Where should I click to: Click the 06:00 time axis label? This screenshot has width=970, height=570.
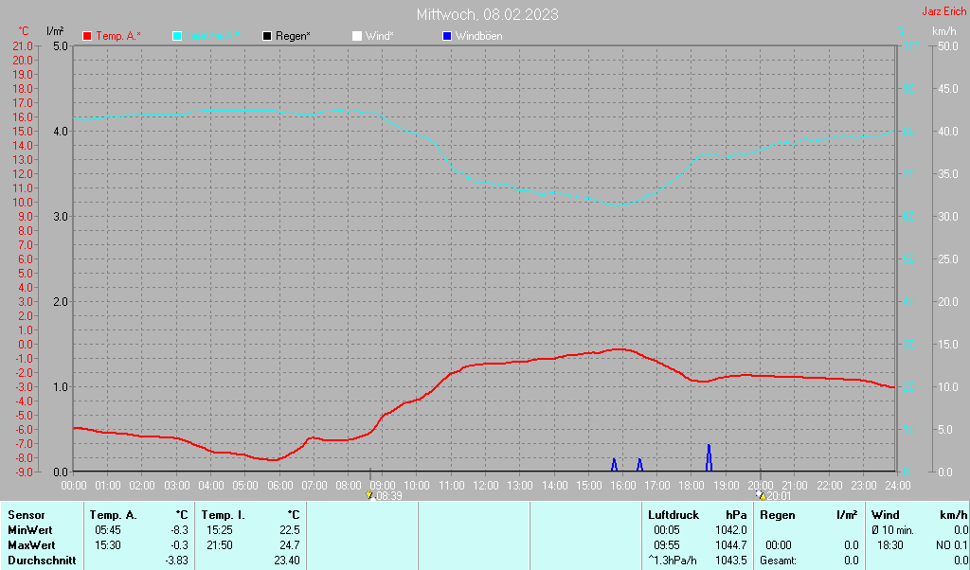279,485
